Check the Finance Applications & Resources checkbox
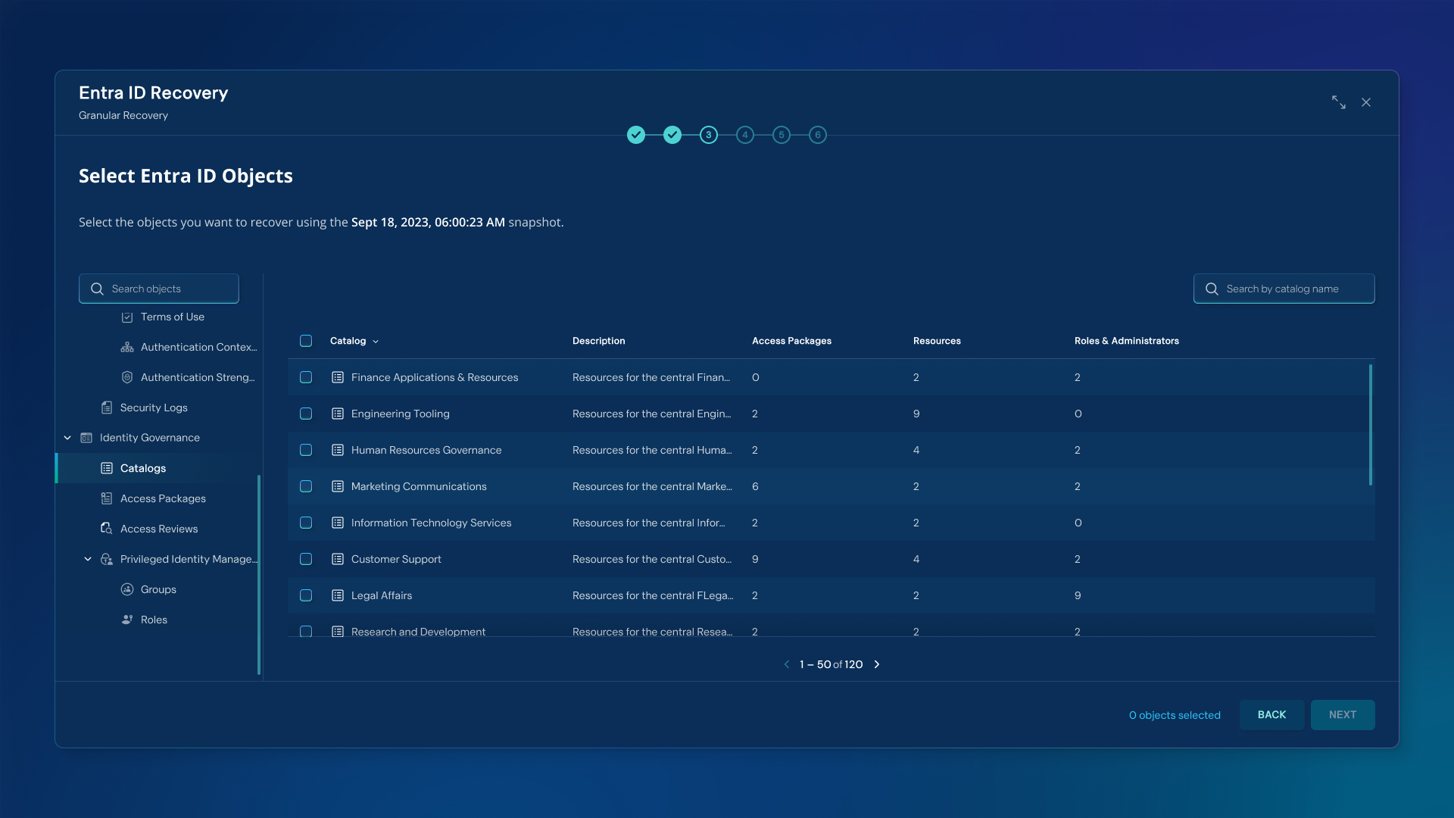 coord(306,378)
